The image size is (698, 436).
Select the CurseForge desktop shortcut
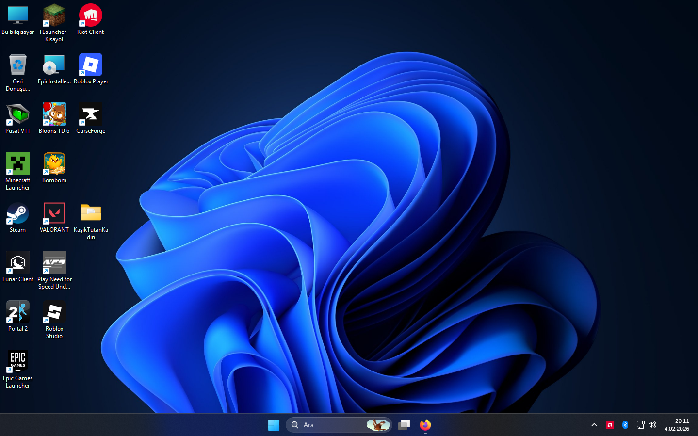91,114
